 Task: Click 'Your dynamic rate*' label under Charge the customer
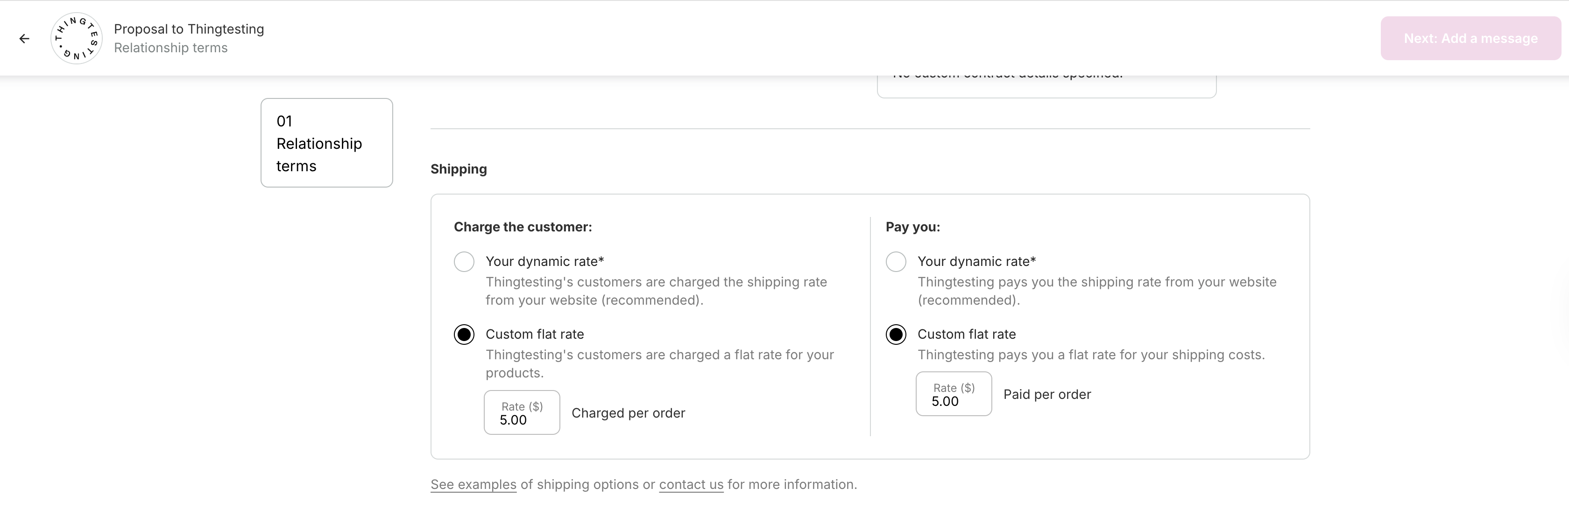point(544,262)
